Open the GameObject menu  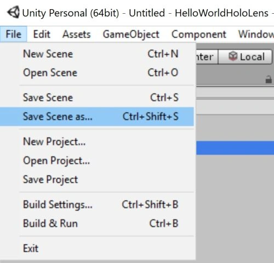click(x=131, y=34)
